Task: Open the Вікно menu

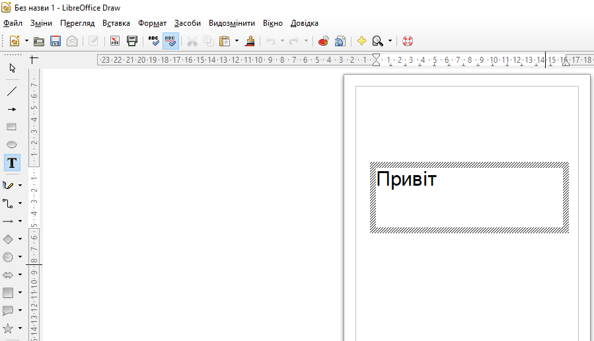Action: [273, 23]
